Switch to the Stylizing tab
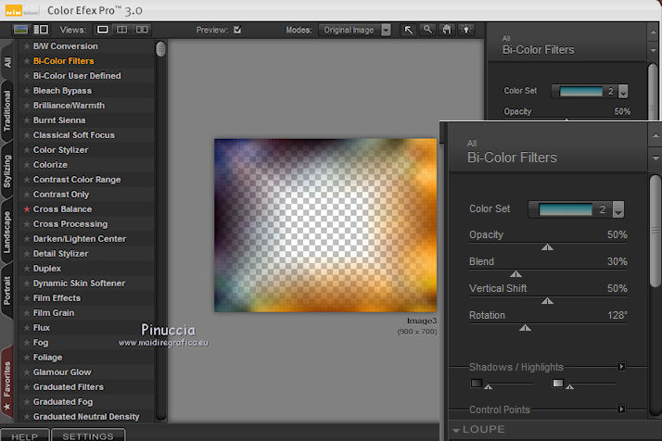 pyautogui.click(x=7, y=170)
